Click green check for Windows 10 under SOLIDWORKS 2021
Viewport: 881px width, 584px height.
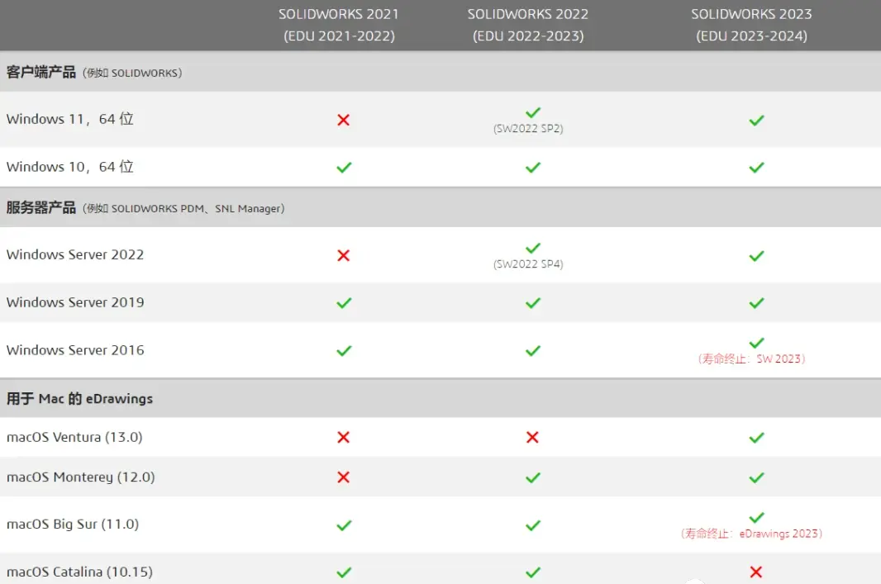(x=344, y=168)
